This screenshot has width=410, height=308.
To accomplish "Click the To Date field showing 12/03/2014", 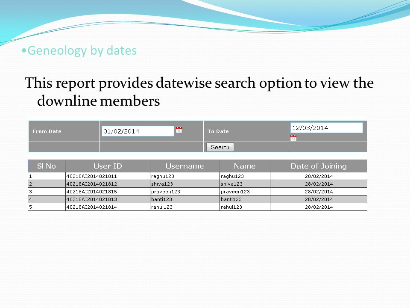I will (x=327, y=128).
